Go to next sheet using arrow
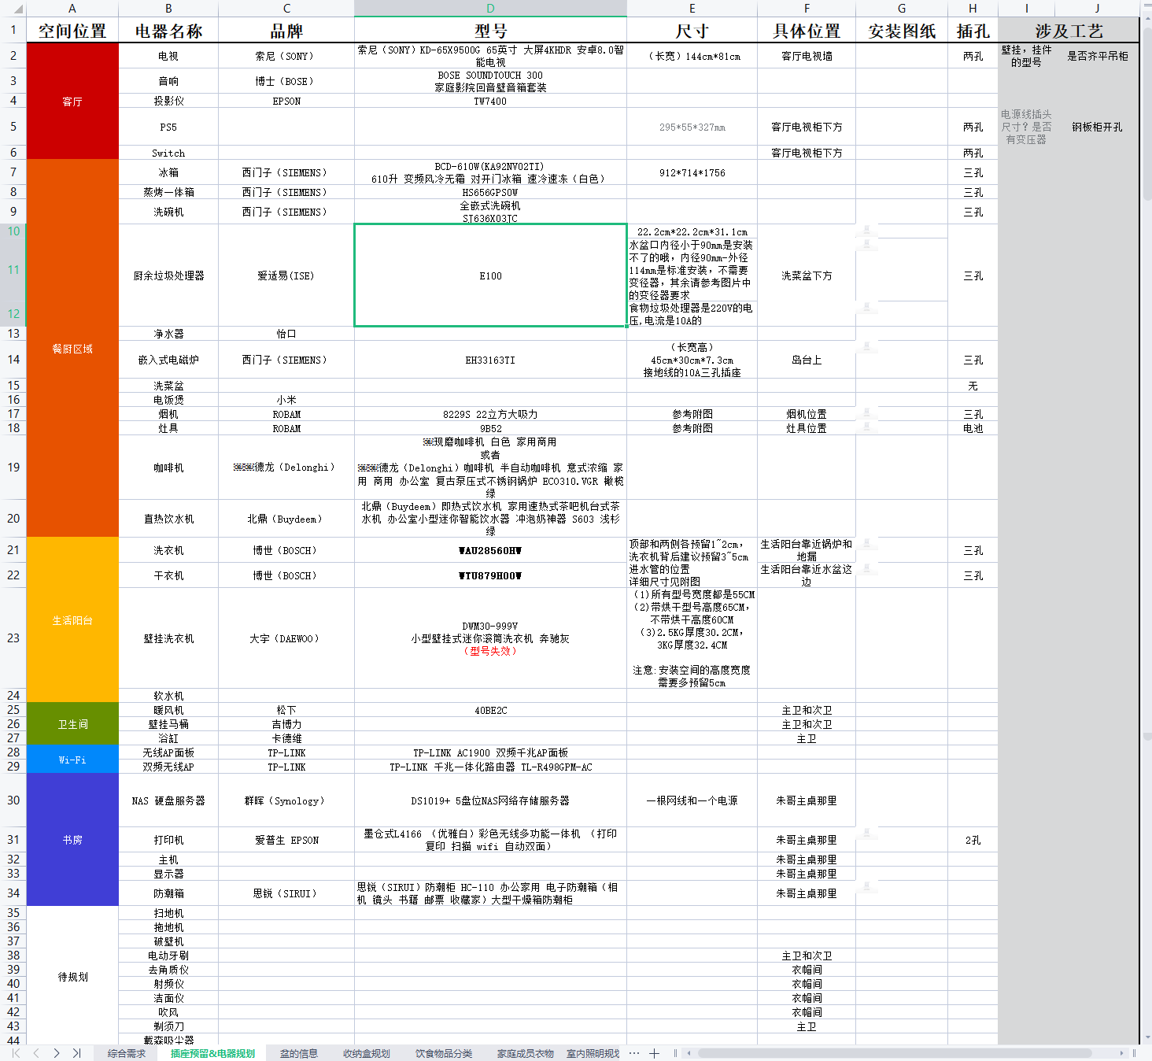The image size is (1152, 1061). click(x=57, y=1053)
